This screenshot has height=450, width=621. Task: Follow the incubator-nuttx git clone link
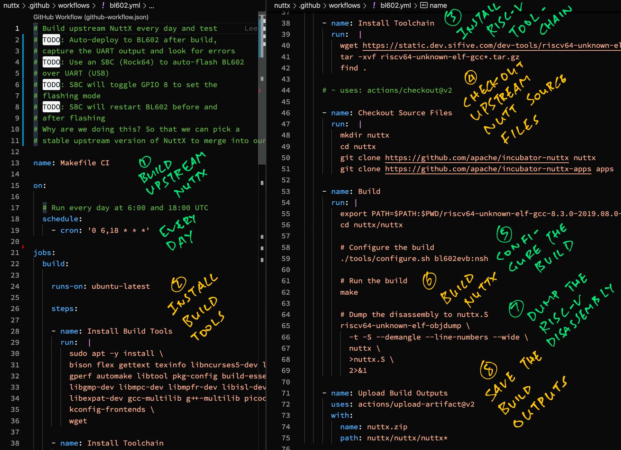(x=476, y=158)
